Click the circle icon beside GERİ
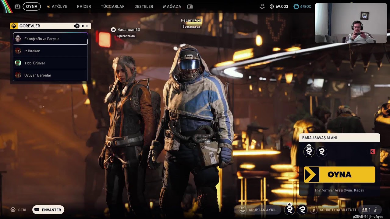The width and height of the screenshot is (390, 219). click(x=13, y=210)
